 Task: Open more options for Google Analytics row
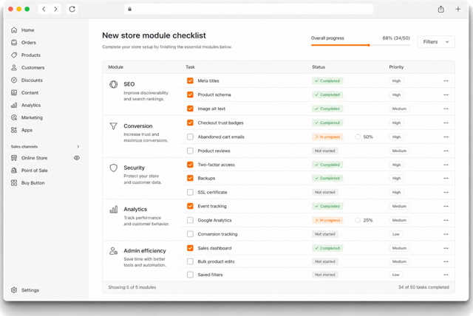[446, 220]
